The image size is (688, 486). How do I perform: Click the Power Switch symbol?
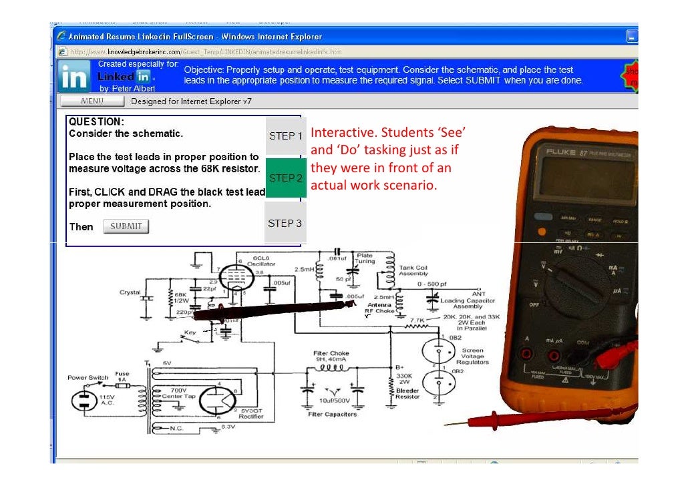95,385
